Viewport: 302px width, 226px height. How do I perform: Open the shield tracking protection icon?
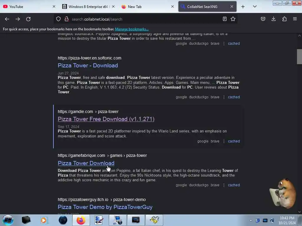tap(58, 19)
